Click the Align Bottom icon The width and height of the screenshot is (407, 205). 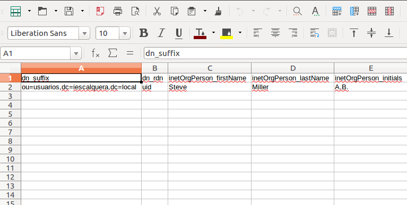[389, 33]
